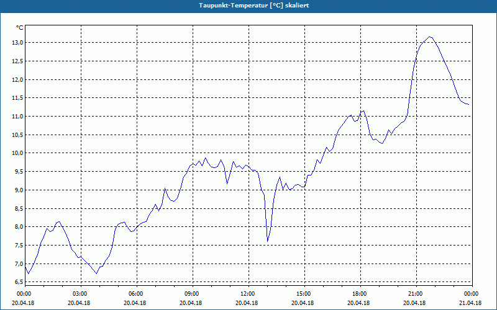
Task: Click the 06:00 time axis label
Action: click(137, 294)
